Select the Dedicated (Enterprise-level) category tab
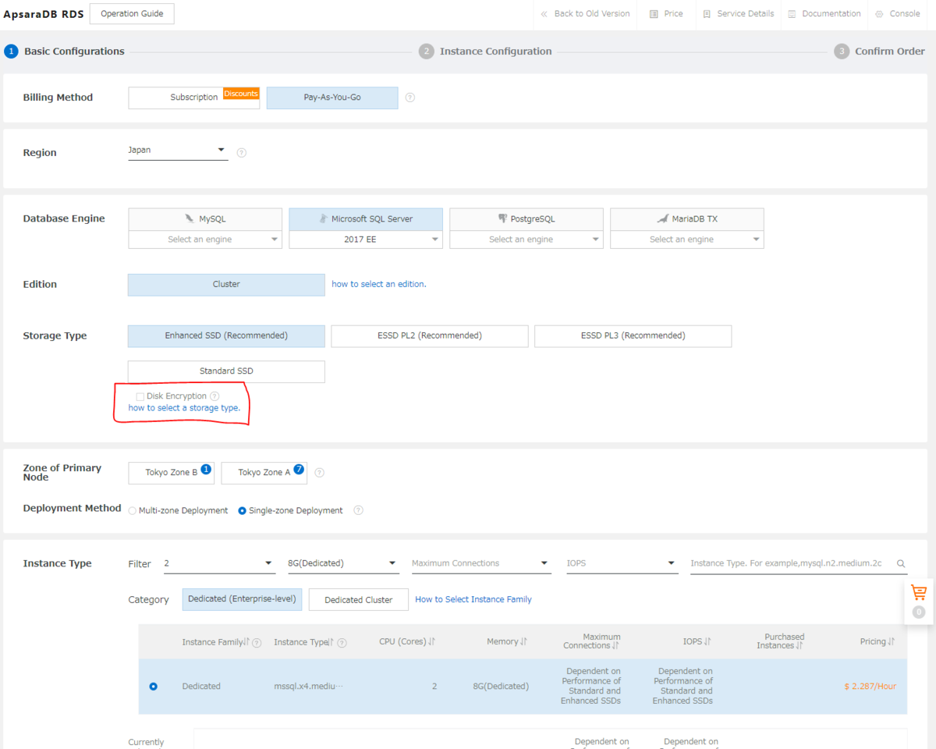The image size is (936, 749). pyautogui.click(x=242, y=599)
